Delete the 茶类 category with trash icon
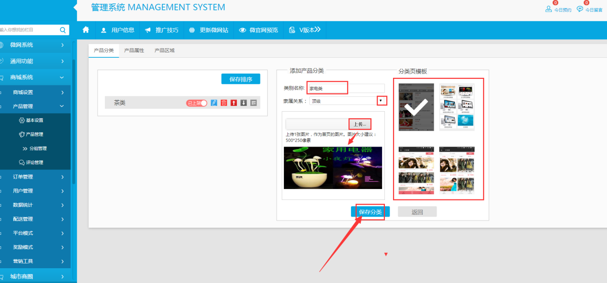The height and width of the screenshot is (283, 607). tap(224, 103)
